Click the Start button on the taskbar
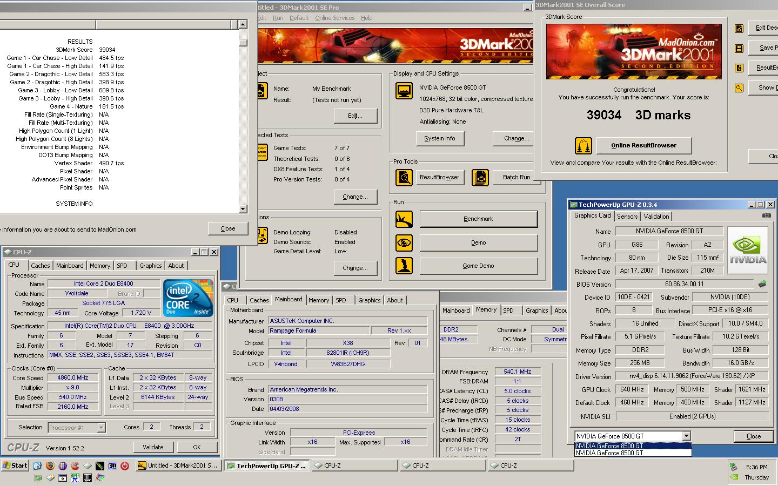 pyautogui.click(x=15, y=465)
